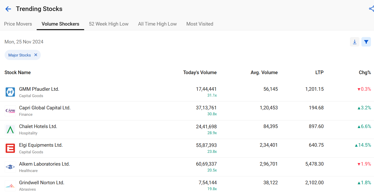Click GMM Pfaudler's 0.3% change
The width and height of the screenshot is (374, 195).
click(x=364, y=89)
